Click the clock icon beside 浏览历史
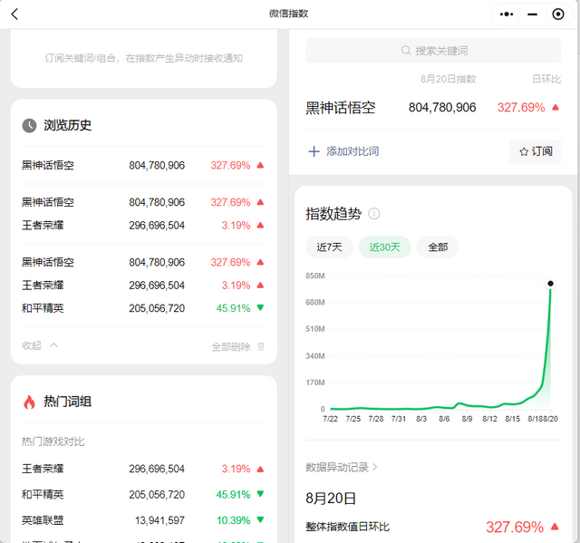The width and height of the screenshot is (580, 543). [29, 125]
